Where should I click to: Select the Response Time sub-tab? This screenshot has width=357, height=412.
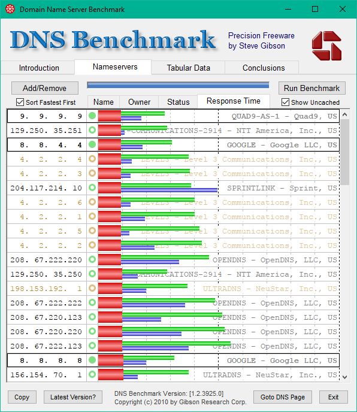234,101
